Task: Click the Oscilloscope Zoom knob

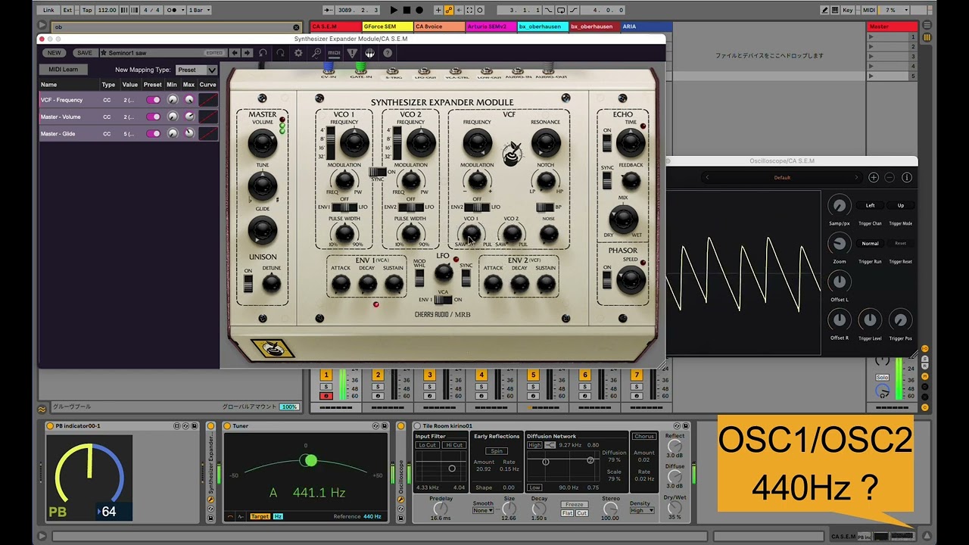Action: tap(839, 243)
